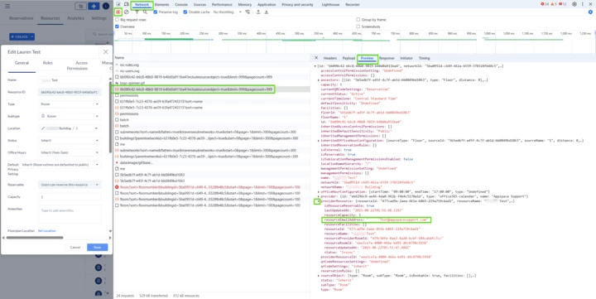Open the Access Permissions tab
The image size is (596, 299).
[77, 65]
